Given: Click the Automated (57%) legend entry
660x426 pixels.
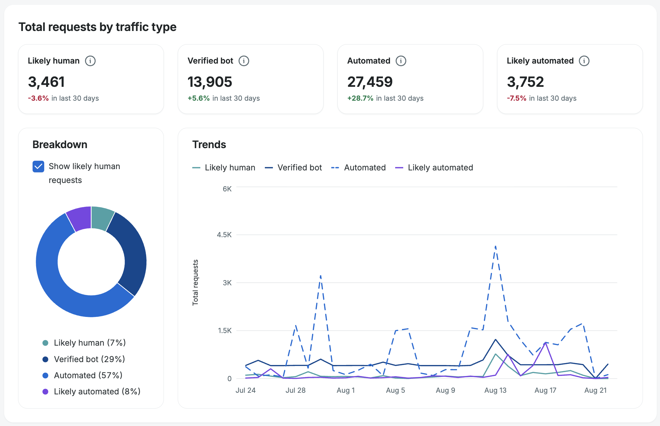Looking at the screenshot, I should [83, 375].
